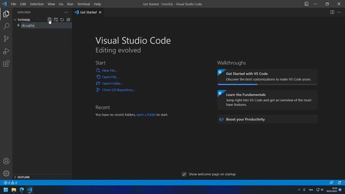345x194 pixels.
Task: Collapse all folders in Explorer
Action: click(x=68, y=20)
